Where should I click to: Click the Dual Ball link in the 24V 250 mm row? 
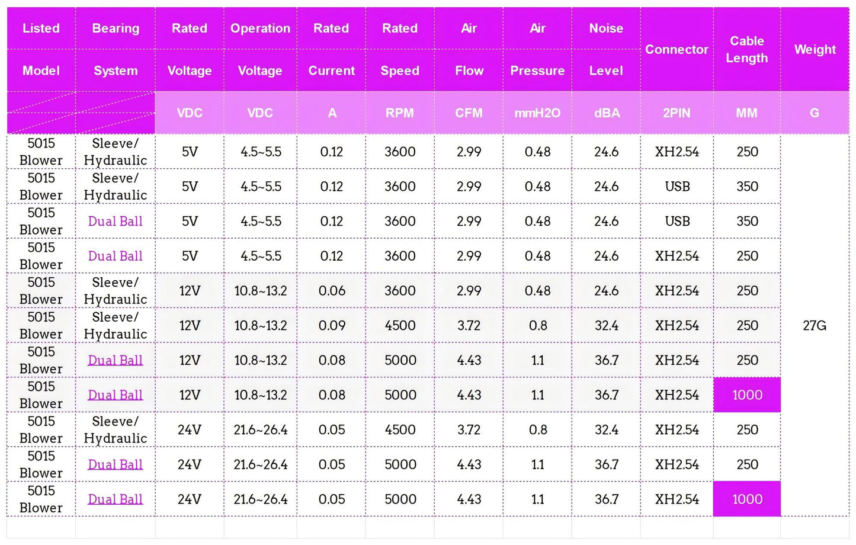coord(115,464)
